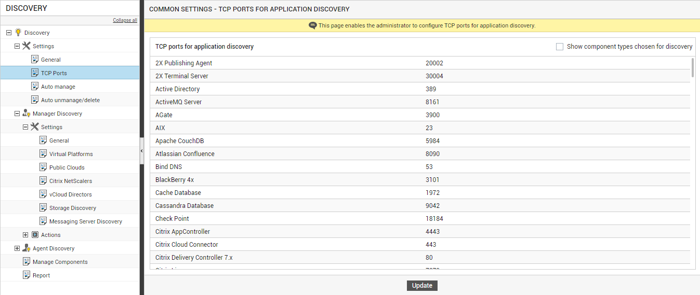Screen dimensions: 700x295
Task: Click the Manage Components page icon
Action: [27, 261]
